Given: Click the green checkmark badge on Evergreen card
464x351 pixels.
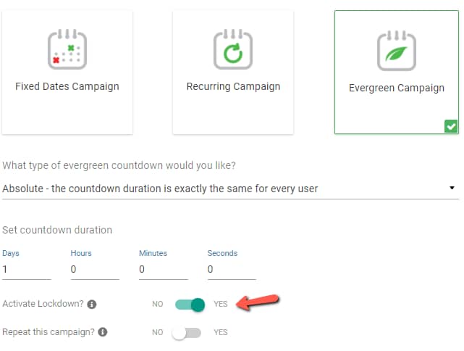Looking at the screenshot, I should click(x=451, y=126).
